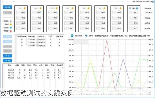155x98 pixels.
Task: Select the CH6 channel radio button
Action: pyautogui.click(x=50, y=8)
